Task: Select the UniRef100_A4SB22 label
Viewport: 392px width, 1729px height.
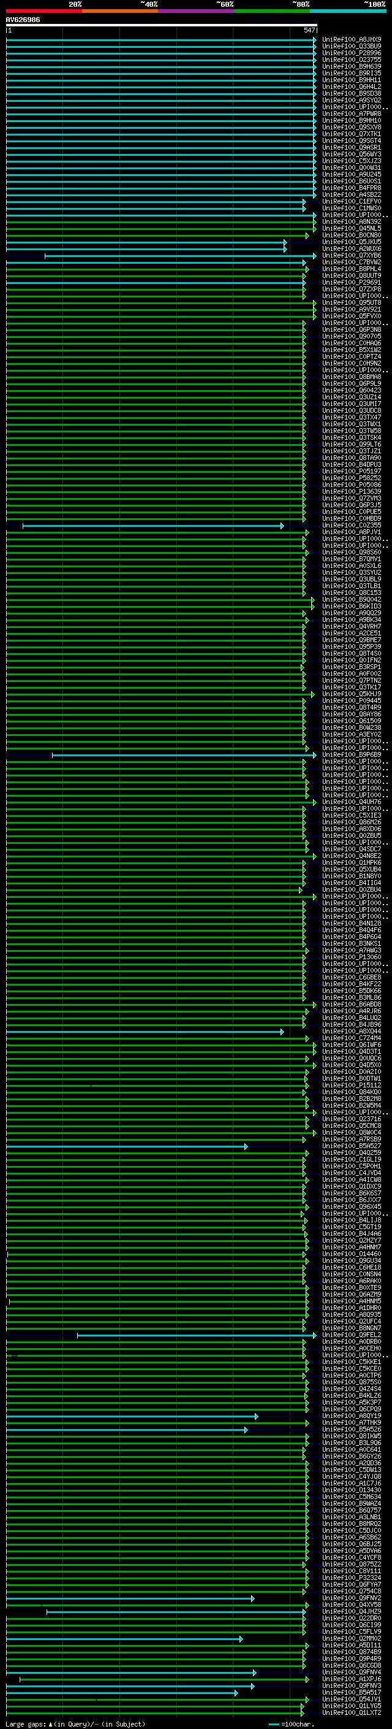Action: [x=352, y=194]
